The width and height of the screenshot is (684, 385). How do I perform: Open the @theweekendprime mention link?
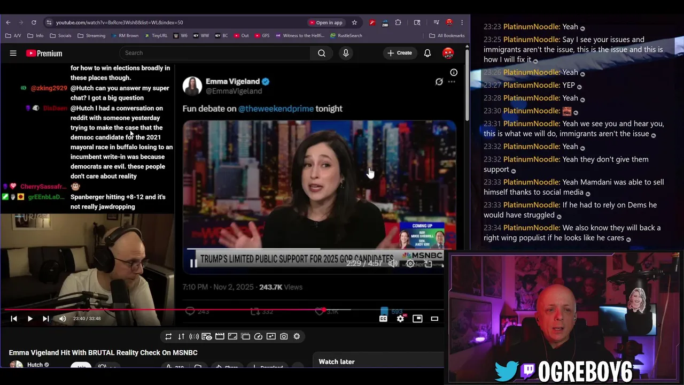tap(276, 109)
